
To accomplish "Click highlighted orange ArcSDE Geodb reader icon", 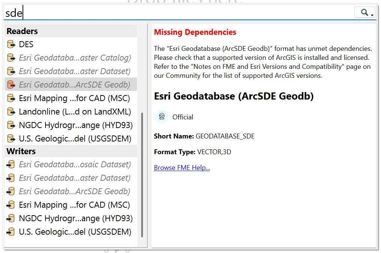I will pyautogui.click(x=11, y=85).
